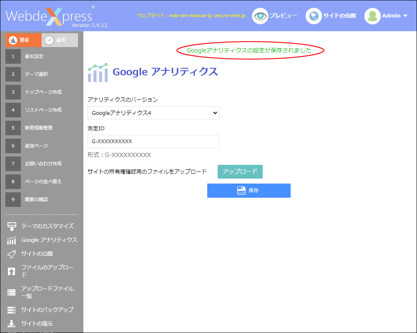Open サイトの公開 link in sidebar
Viewport: 417px width, 333px height.
[x=37, y=254]
